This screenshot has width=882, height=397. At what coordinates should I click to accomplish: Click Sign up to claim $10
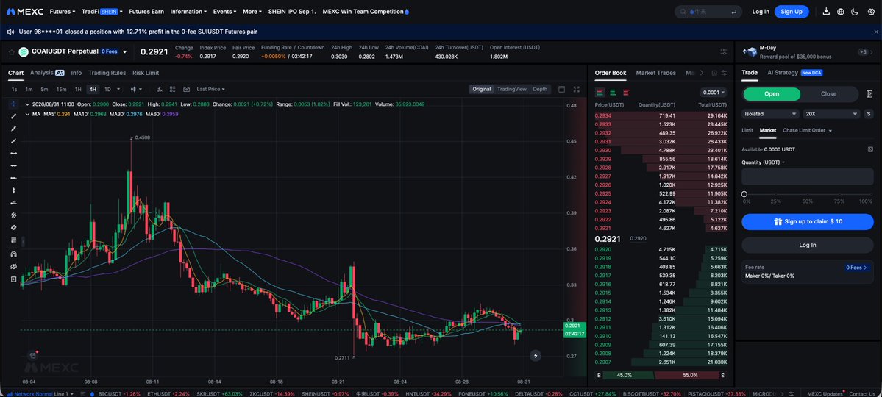click(x=807, y=221)
